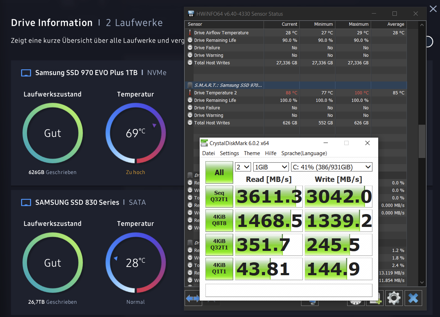
Task: Click SAMSUNG SSD 830 Series drive icon
Action: click(x=26, y=202)
